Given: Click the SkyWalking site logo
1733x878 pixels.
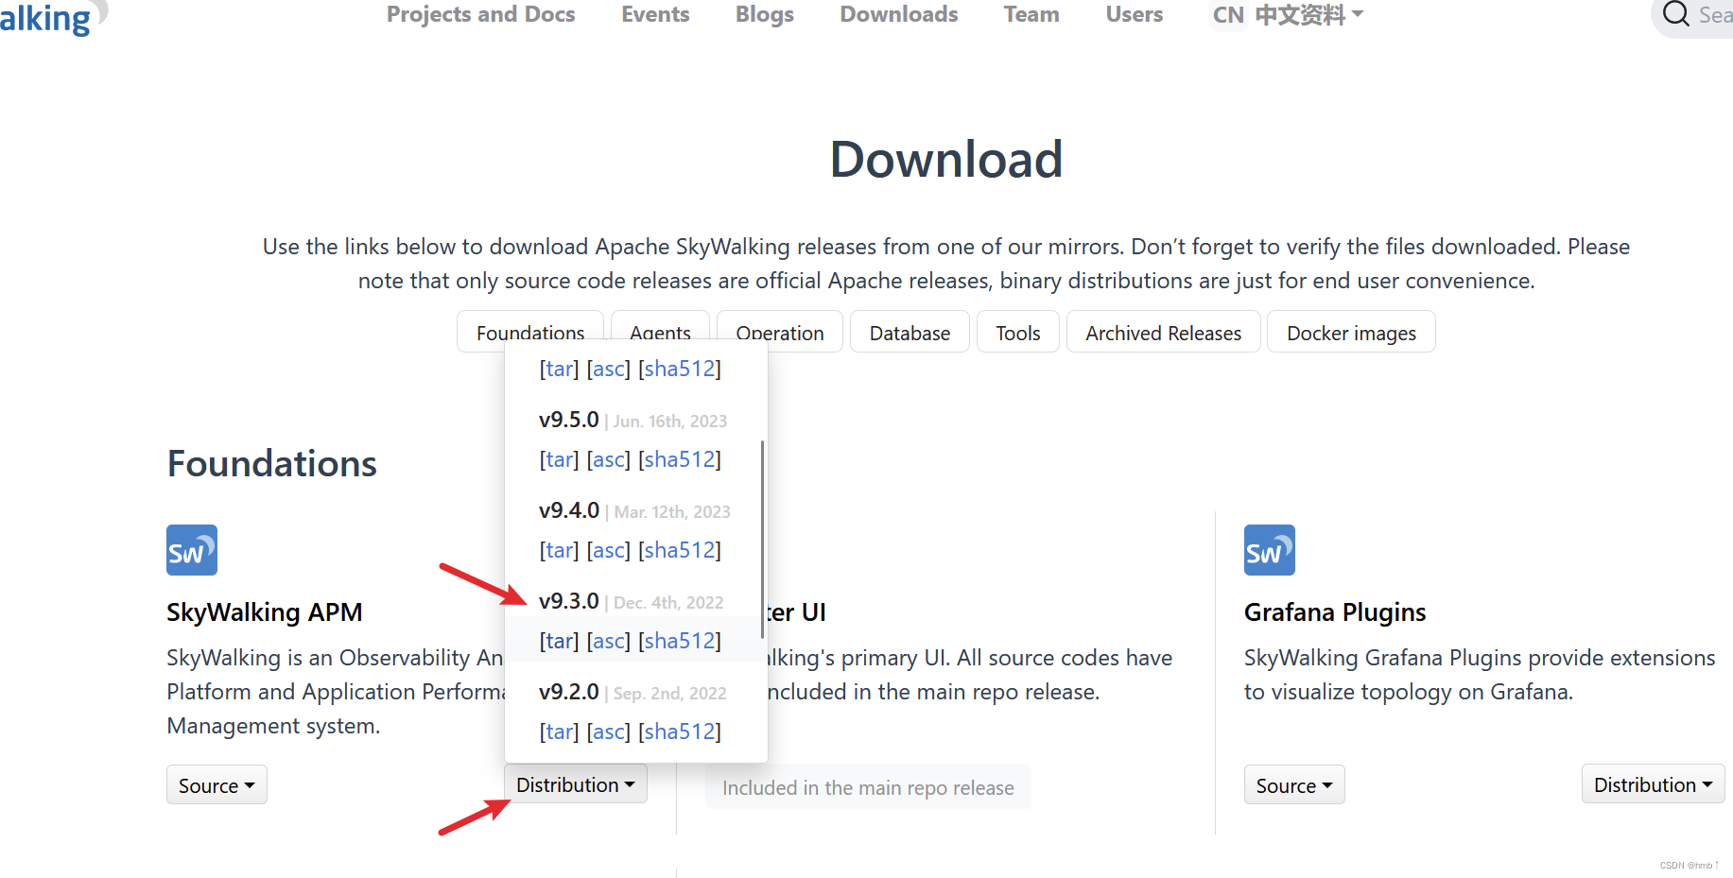Looking at the screenshot, I should pos(52,17).
